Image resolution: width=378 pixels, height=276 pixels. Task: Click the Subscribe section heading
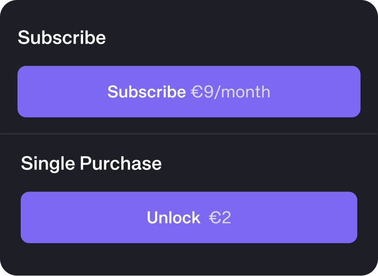click(61, 38)
